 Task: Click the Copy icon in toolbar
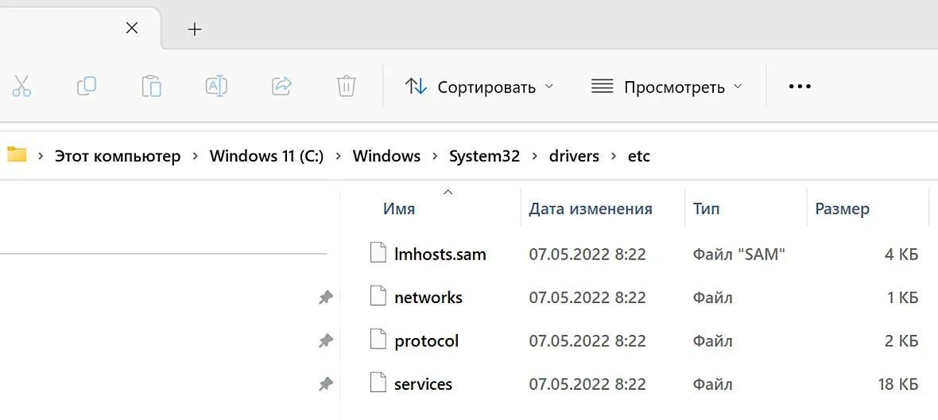[86, 86]
